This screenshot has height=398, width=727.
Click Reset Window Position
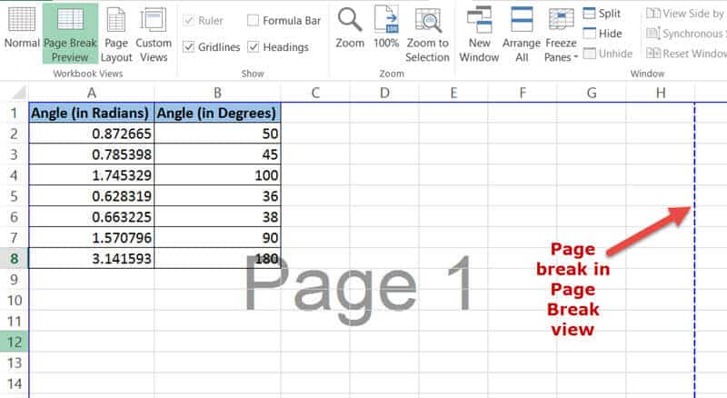coord(686,54)
